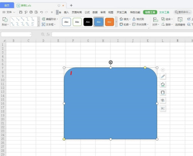193x156 pixels.
Task: Click the floating shape fill bucket icon
Action: tap(163, 84)
